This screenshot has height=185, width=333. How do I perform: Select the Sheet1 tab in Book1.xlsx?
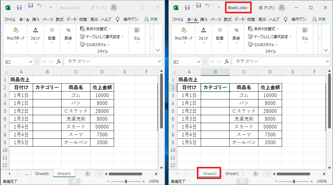click(232, 174)
